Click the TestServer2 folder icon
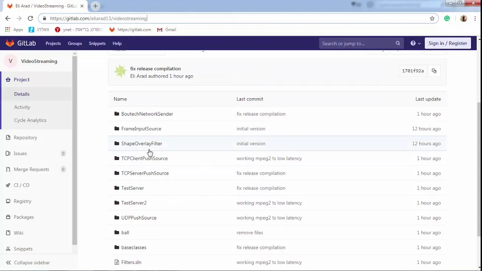The image size is (482, 271). pyautogui.click(x=117, y=203)
